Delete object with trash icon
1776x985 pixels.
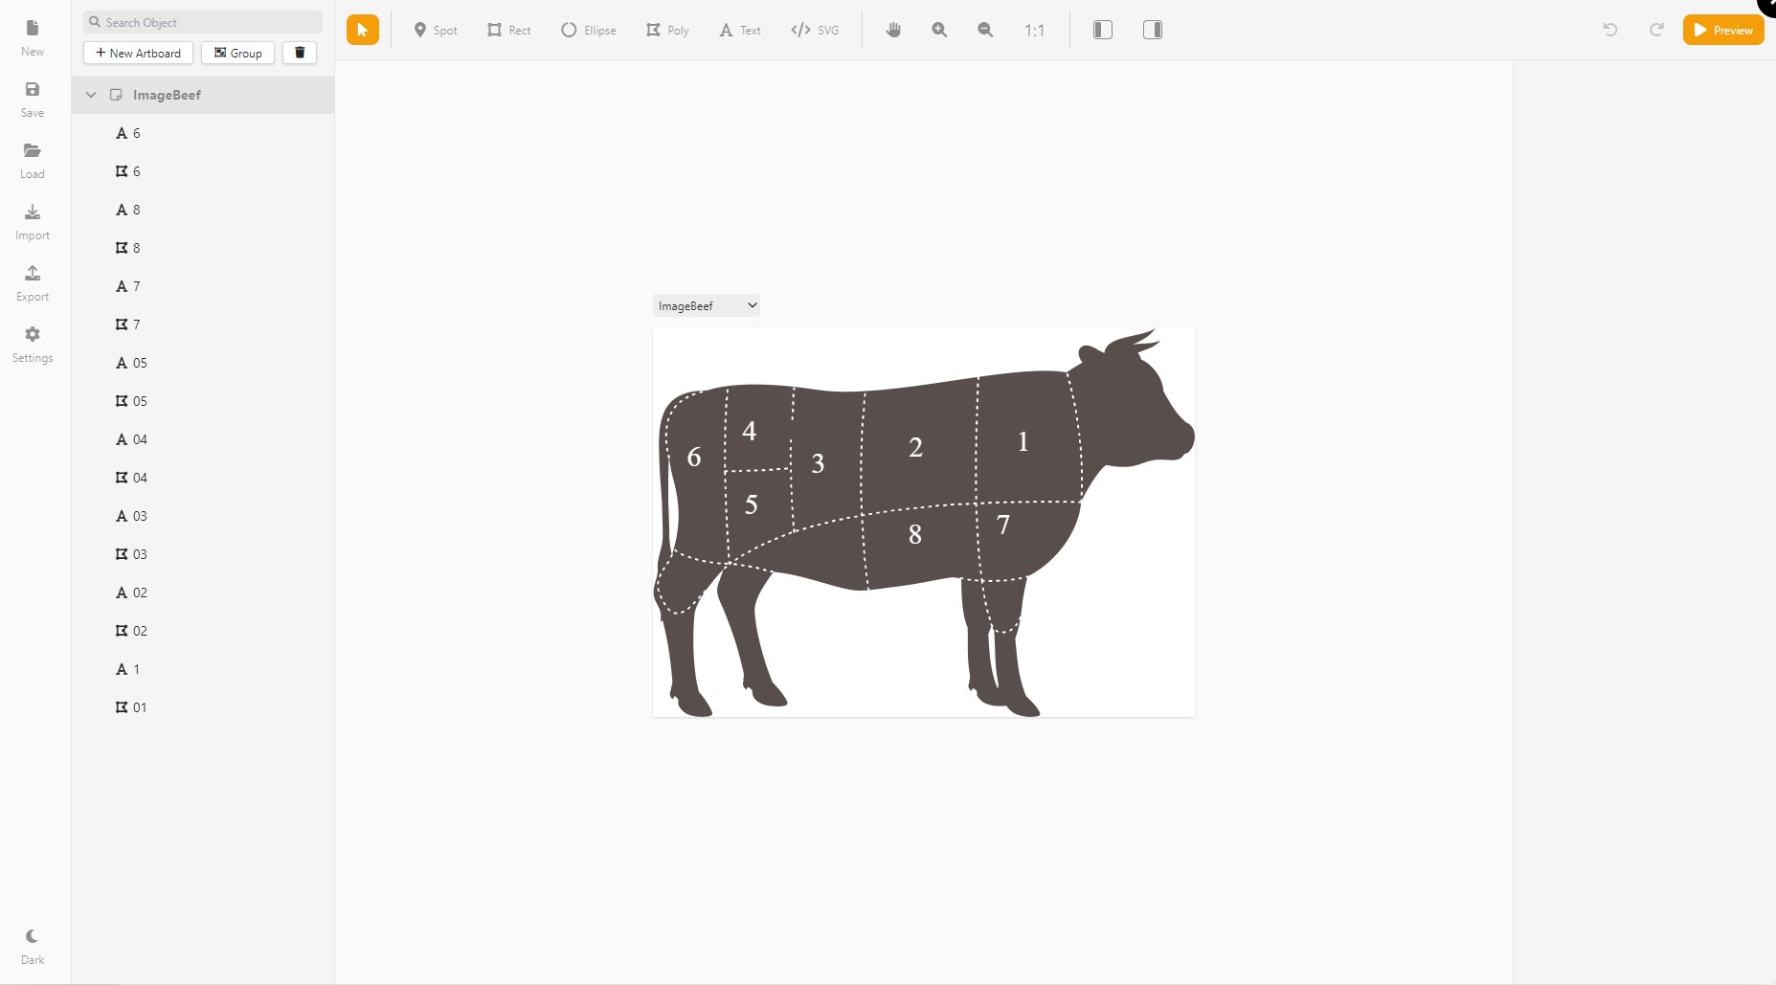click(300, 53)
